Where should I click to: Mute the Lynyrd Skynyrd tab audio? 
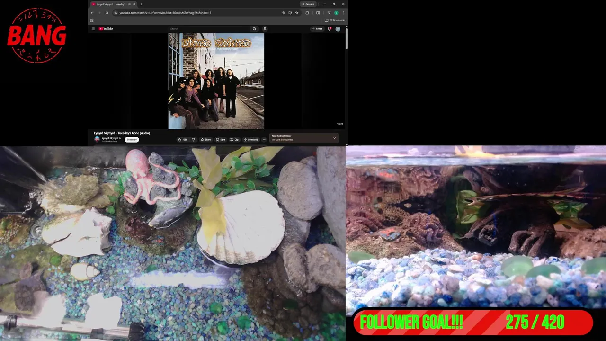[129, 4]
